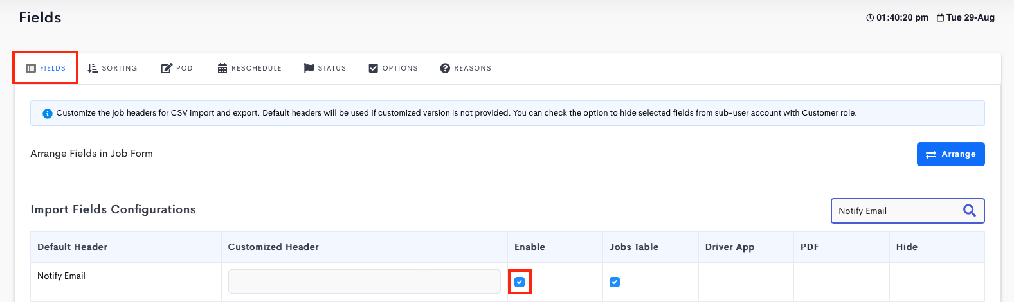Viewport: 1014px width, 302px height.
Task: Open the Reschedule tab
Action: pos(249,68)
